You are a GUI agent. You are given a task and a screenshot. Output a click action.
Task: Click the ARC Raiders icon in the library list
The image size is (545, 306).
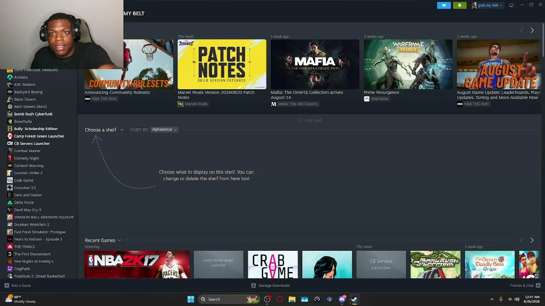pos(10,85)
